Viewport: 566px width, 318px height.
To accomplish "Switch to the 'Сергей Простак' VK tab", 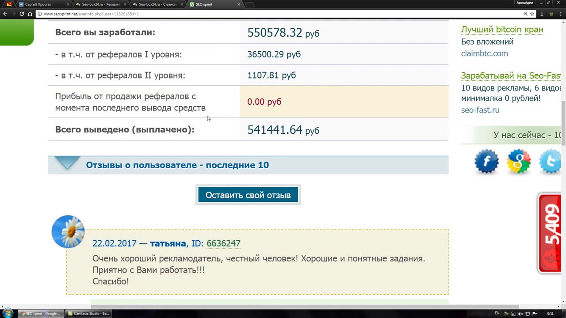I will (42, 4).
